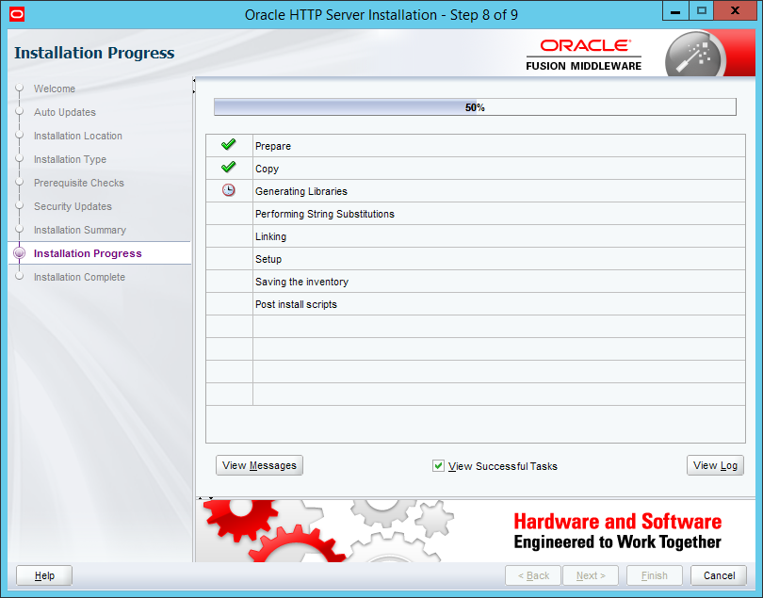Uncheck View Successful Tasks checkbox
763x598 pixels.
(438, 465)
